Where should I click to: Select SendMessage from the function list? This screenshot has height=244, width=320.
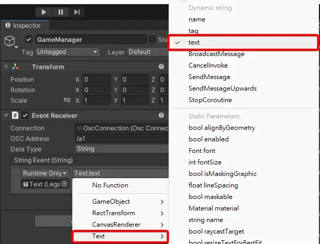[209, 77]
